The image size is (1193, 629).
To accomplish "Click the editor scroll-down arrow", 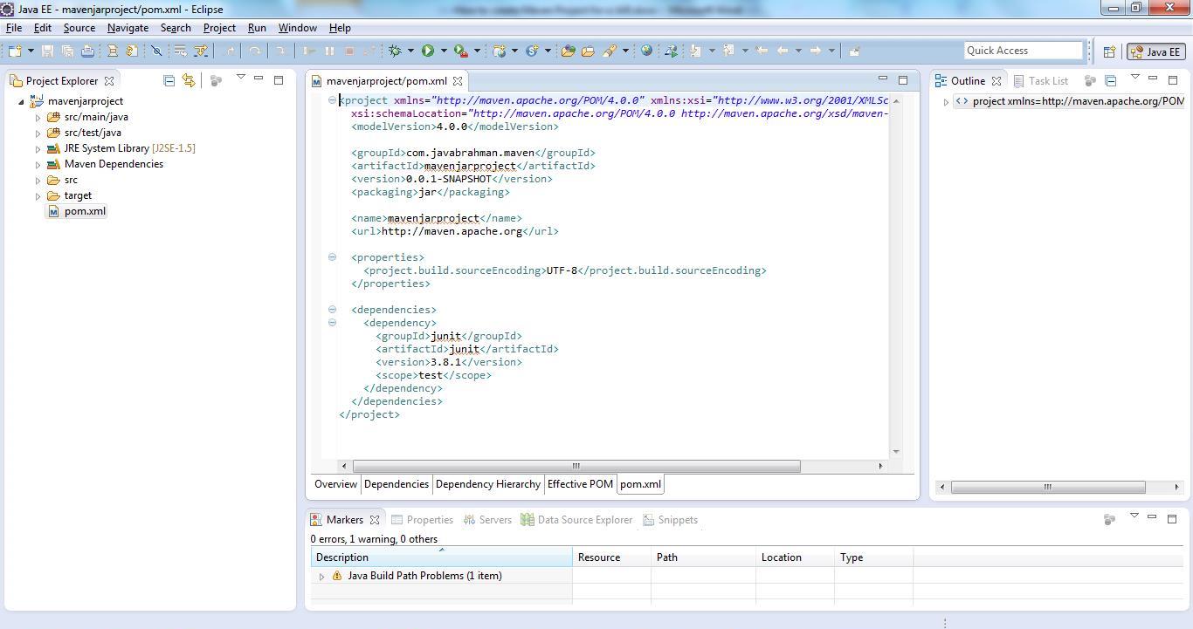I will 896,451.
